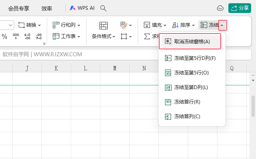Click the formula bar input field
Screen dimensions: 256x159
(x=126, y=54)
